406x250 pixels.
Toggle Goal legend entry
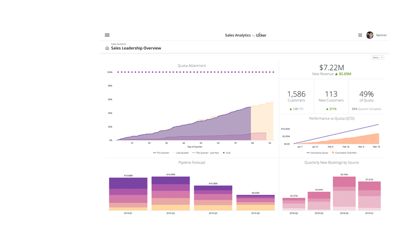click(227, 153)
